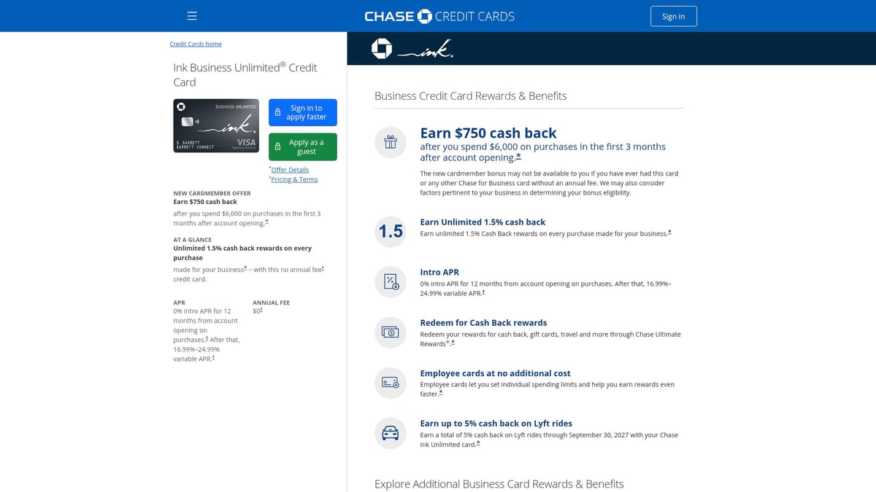Click the Earn $750 cash back heading
876x492 pixels.
(x=488, y=133)
